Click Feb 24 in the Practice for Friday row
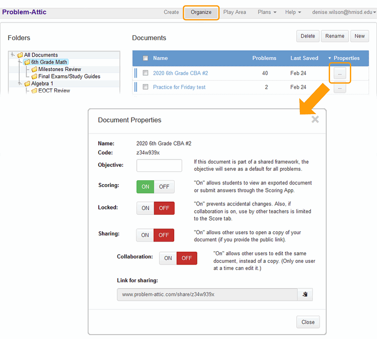This screenshot has height=339, width=377. coord(298,87)
